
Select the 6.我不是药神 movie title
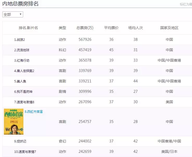coord(23,92)
